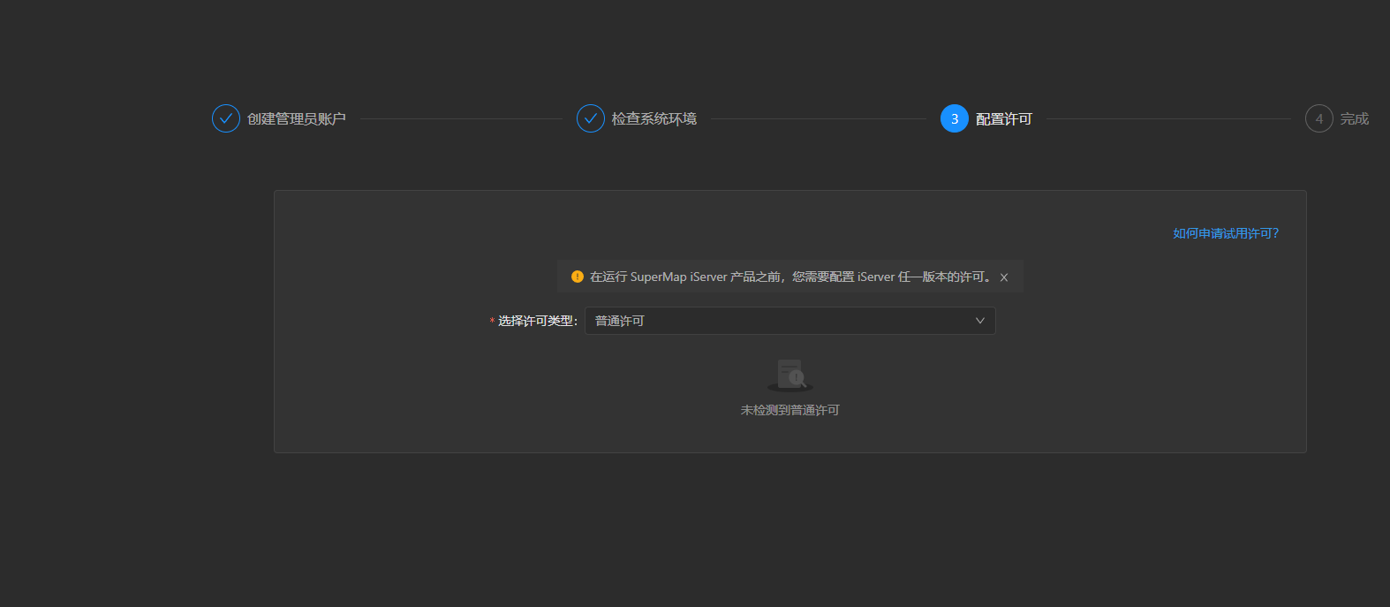Viewport: 1390px width, 607px height.
Task: Click the step 3 circle for 配置许可
Action: coord(955,118)
